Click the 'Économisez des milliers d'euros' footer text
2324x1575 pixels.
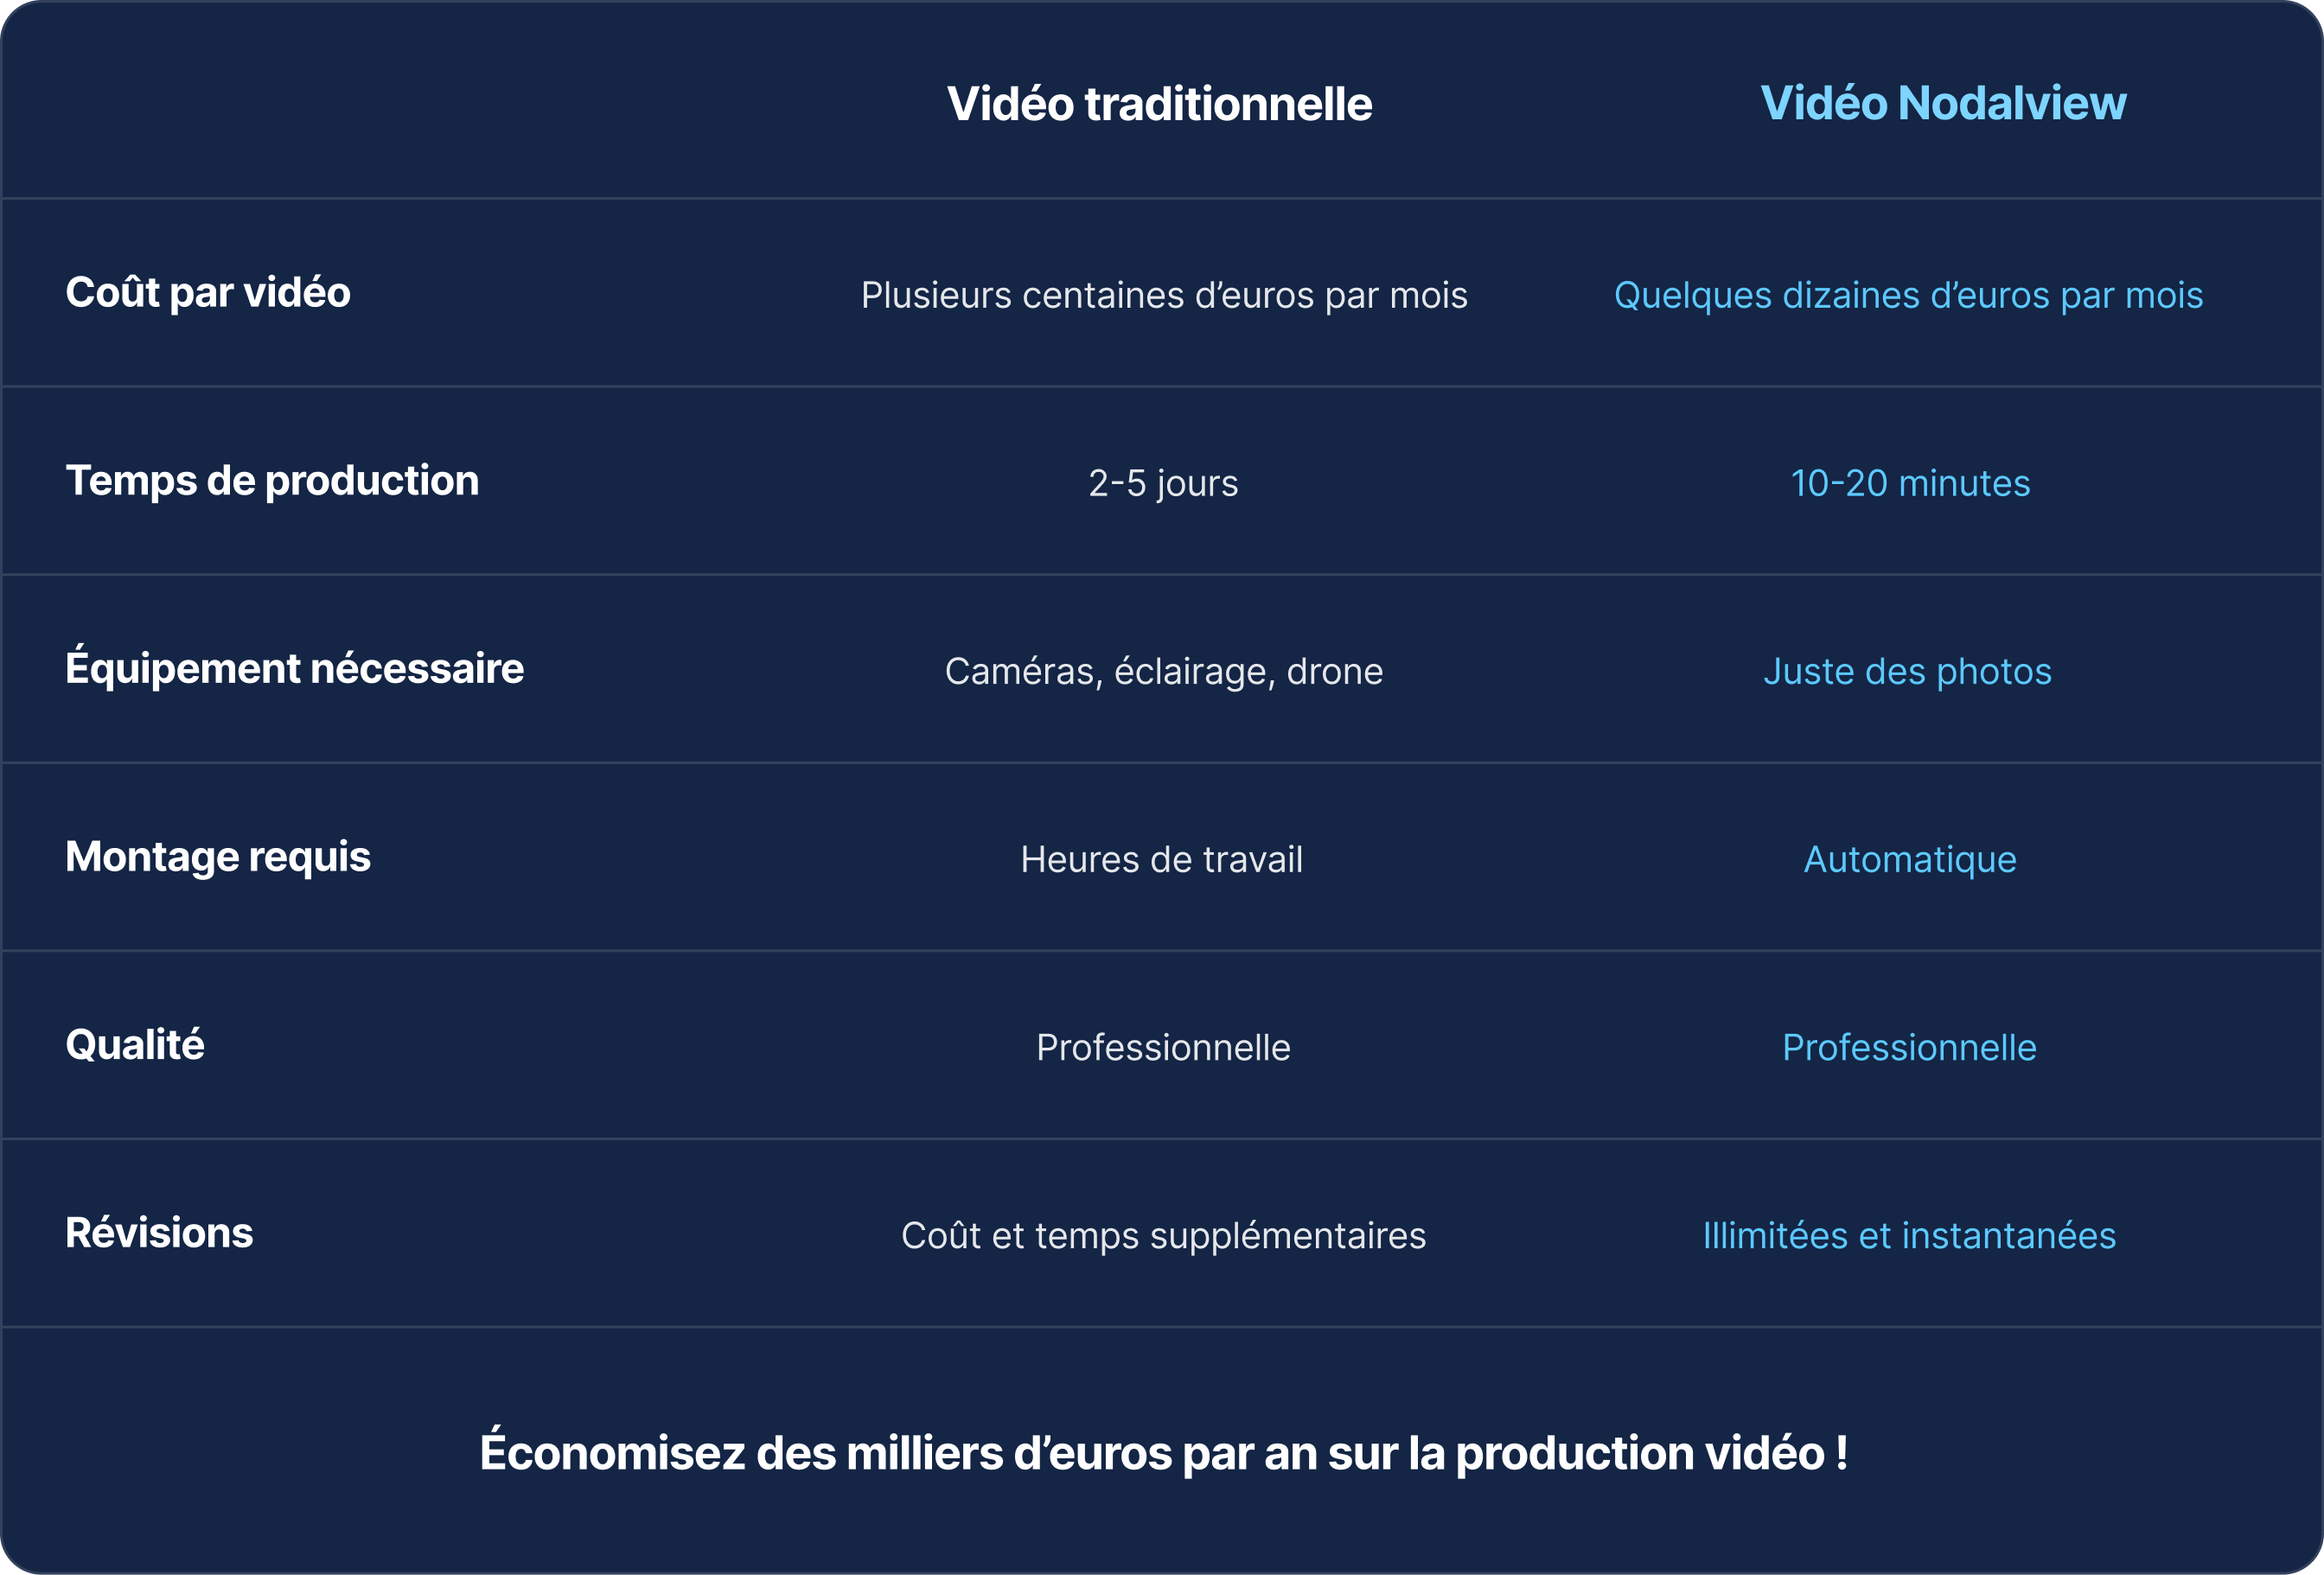click(1163, 1451)
